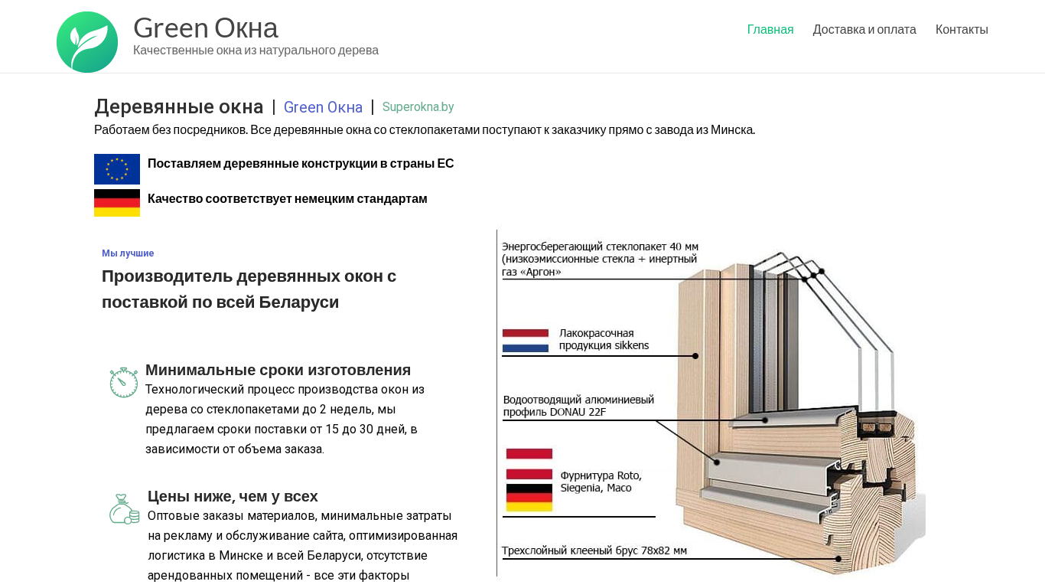Click the German flag next to quality text

point(117,203)
